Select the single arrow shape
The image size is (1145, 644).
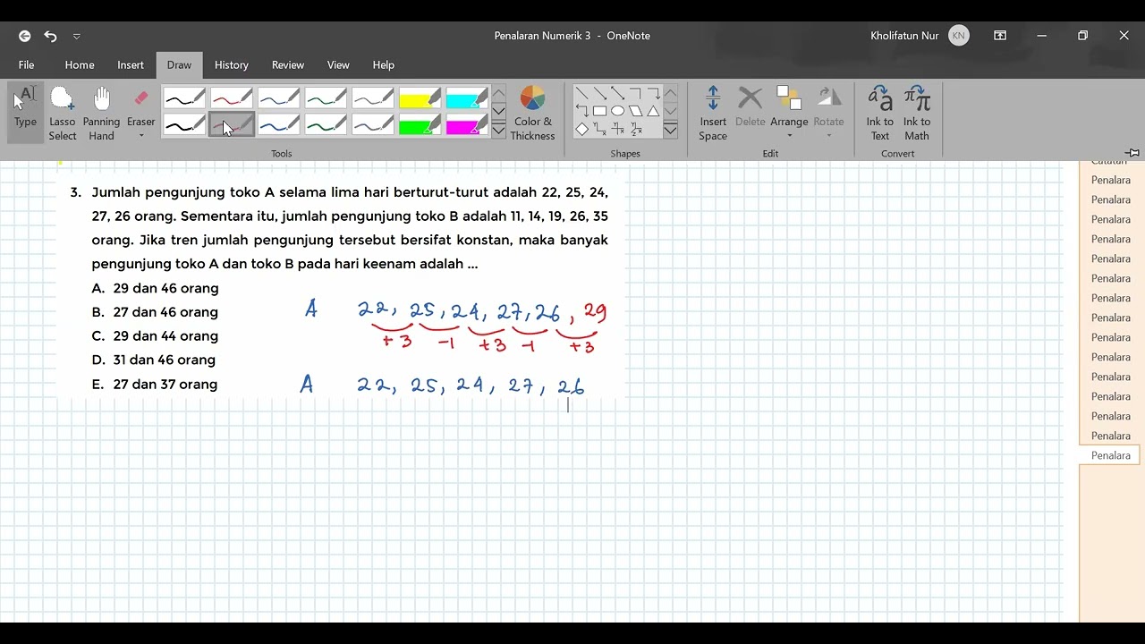599,93
